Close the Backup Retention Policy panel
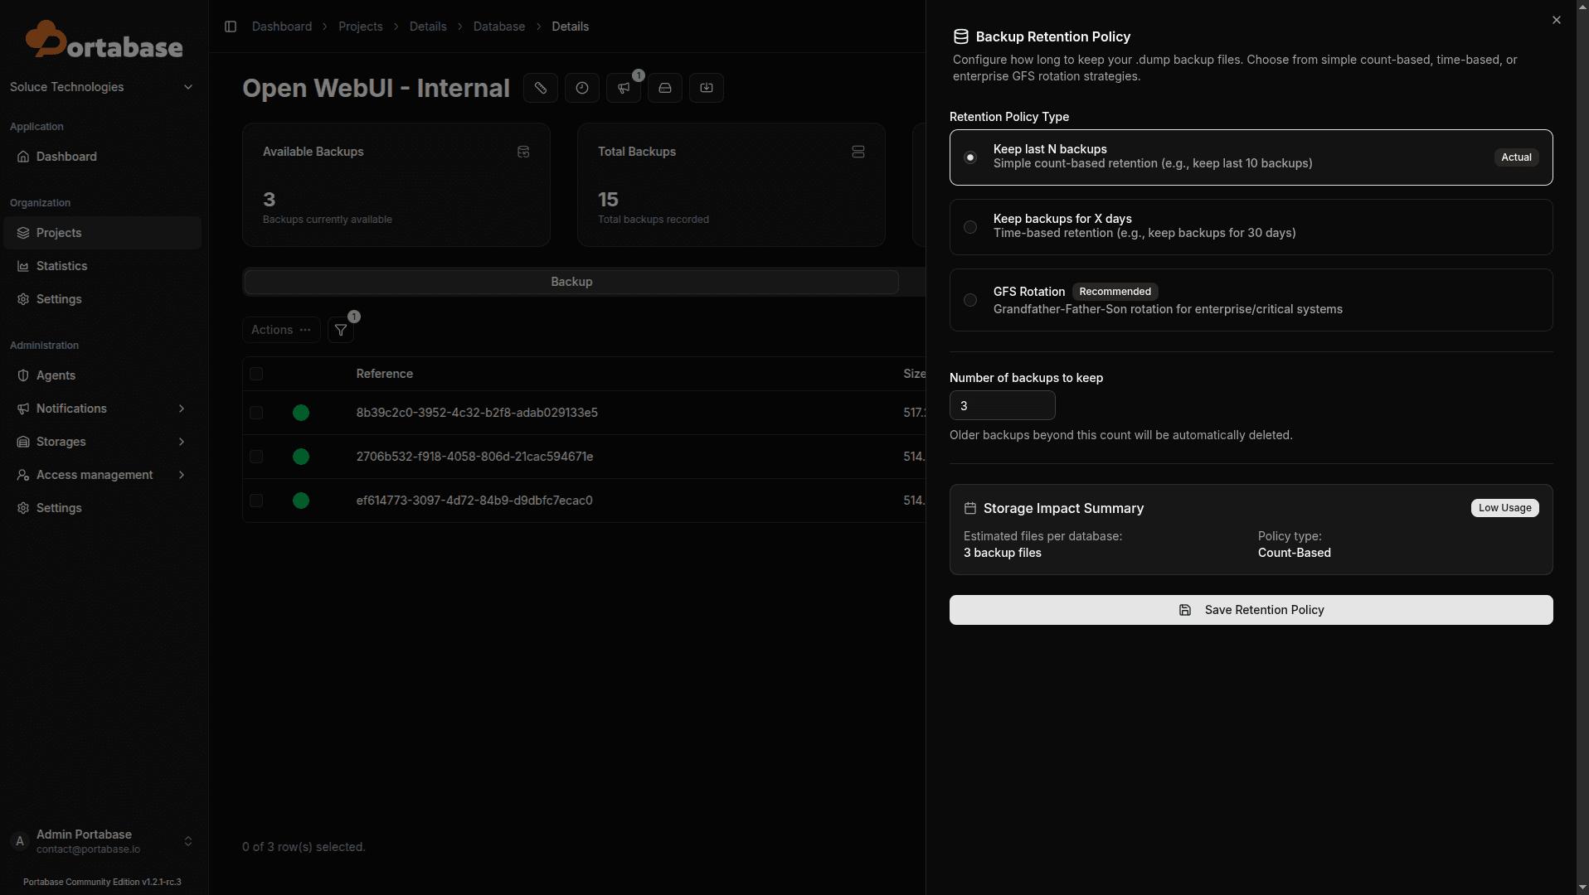This screenshot has width=1589, height=895. (x=1557, y=20)
